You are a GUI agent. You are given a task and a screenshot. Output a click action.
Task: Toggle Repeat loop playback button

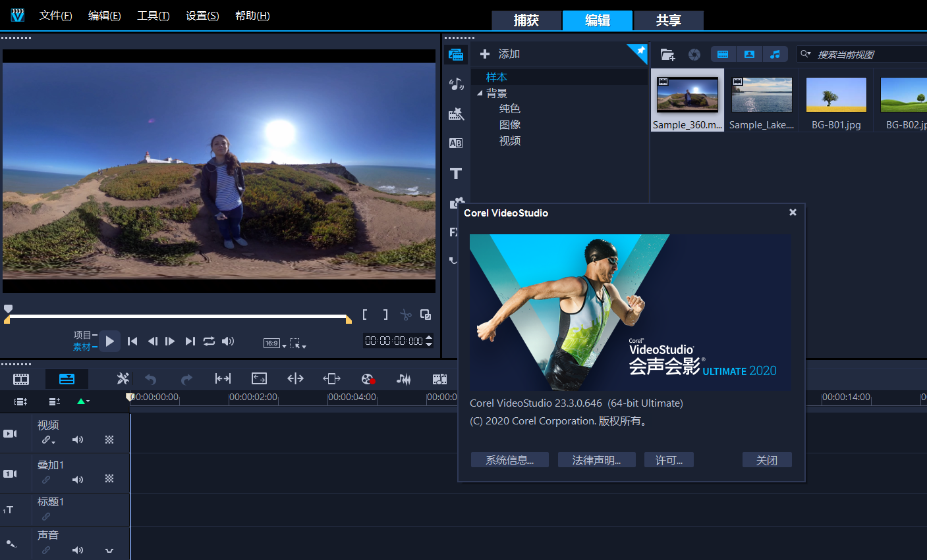coord(209,341)
